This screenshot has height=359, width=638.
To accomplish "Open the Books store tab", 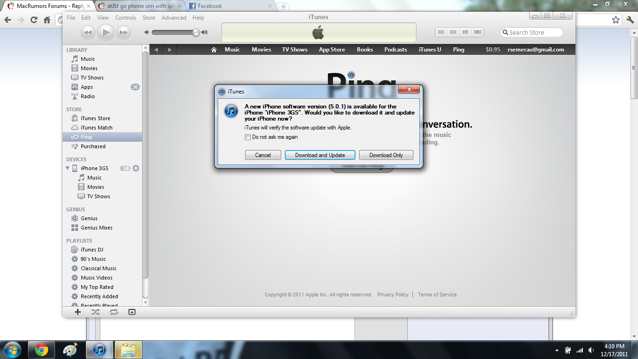I will point(365,50).
